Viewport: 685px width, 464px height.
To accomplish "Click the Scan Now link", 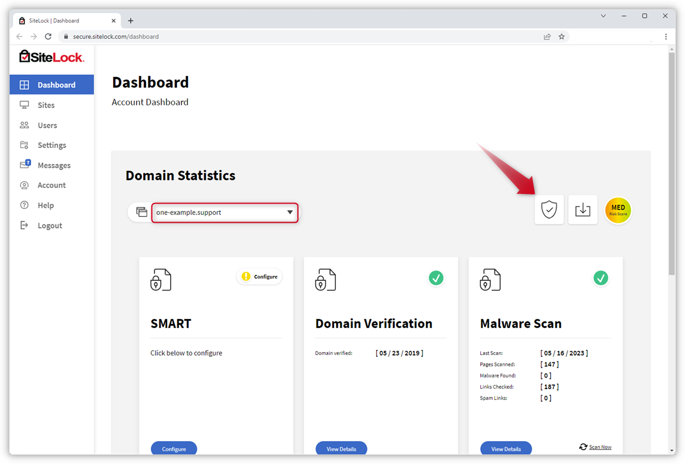I will click(x=600, y=447).
